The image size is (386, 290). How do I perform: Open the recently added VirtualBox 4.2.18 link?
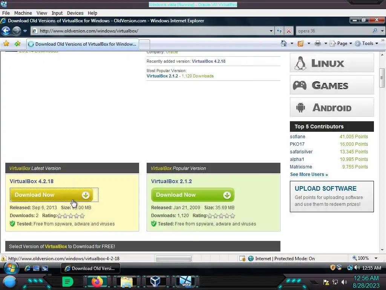(208, 61)
